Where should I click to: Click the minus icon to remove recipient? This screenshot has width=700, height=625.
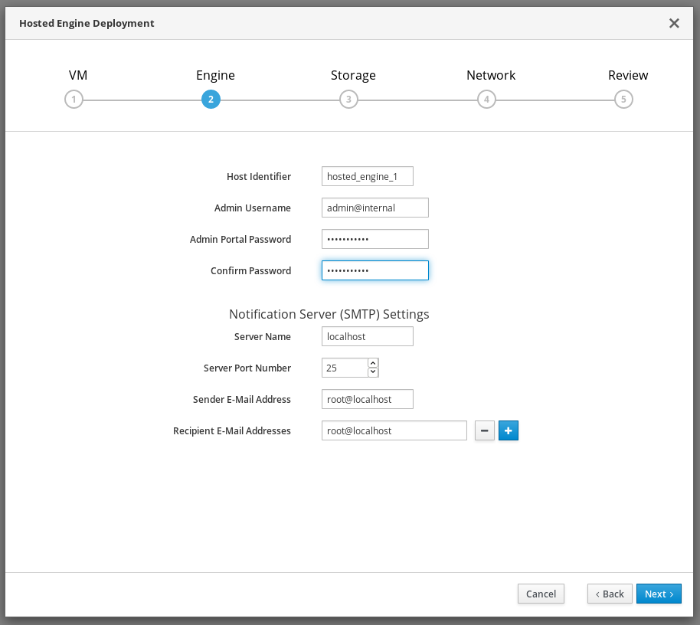(485, 431)
